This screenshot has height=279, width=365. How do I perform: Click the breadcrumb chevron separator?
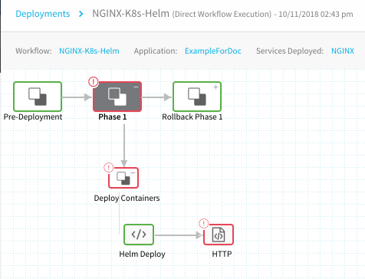pyautogui.click(x=81, y=14)
